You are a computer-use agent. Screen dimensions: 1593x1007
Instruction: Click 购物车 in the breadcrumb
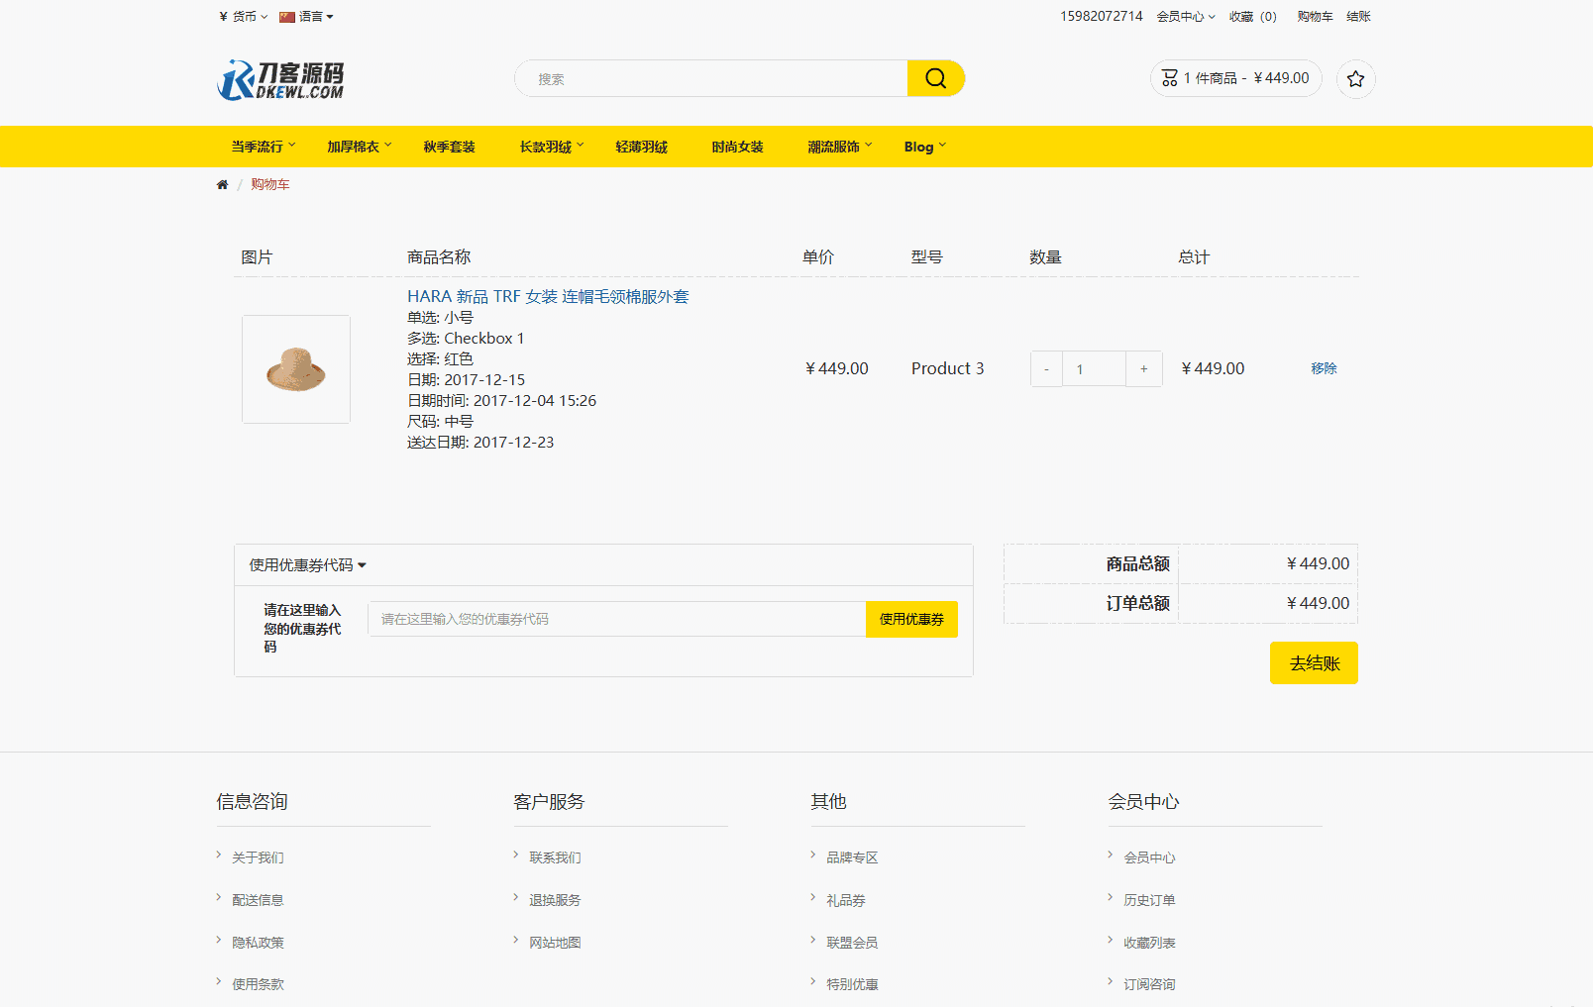(270, 185)
